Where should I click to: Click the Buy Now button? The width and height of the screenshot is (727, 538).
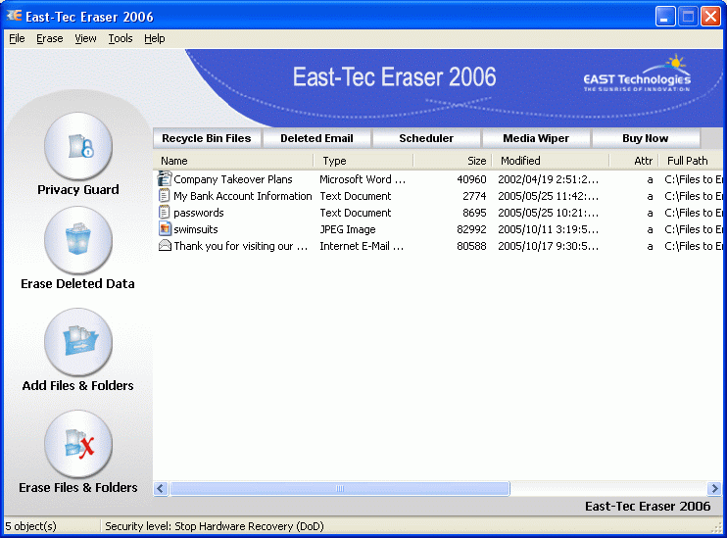[646, 138]
